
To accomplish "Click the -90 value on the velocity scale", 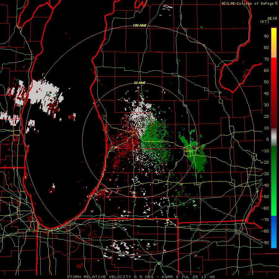I will [265, 243].
